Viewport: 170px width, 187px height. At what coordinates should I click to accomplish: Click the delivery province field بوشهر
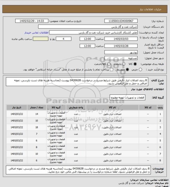click(x=121, y=52)
